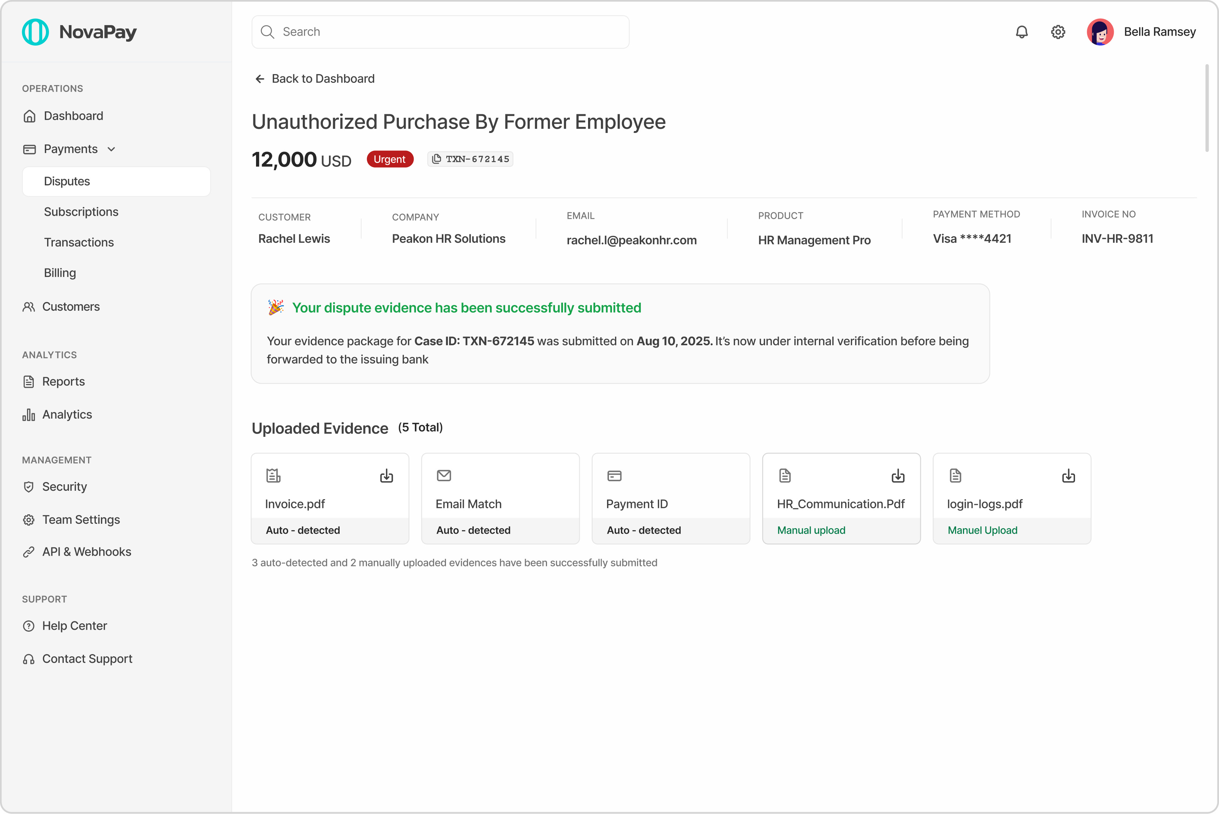Open settings via the gear icon
The width and height of the screenshot is (1219, 814).
1058,32
